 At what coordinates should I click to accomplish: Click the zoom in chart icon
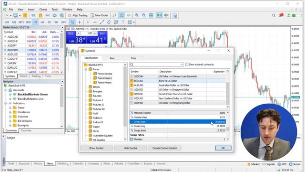137,15
